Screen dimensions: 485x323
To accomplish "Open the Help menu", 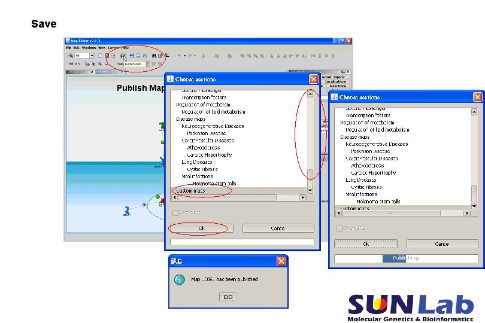I will [125, 48].
